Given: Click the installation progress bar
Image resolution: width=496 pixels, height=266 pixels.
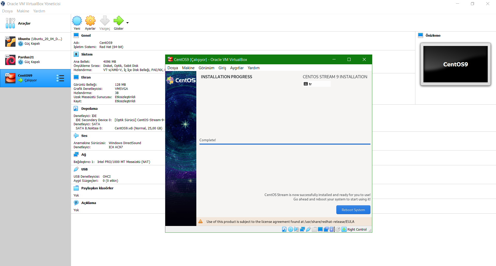Looking at the screenshot, I should click(285, 144).
